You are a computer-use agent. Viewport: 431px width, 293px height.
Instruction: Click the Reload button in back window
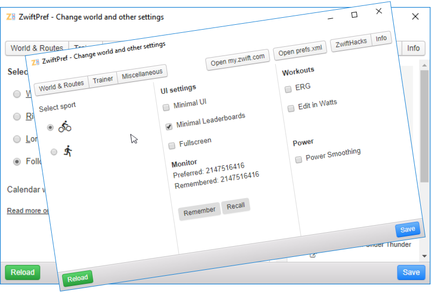(x=23, y=273)
